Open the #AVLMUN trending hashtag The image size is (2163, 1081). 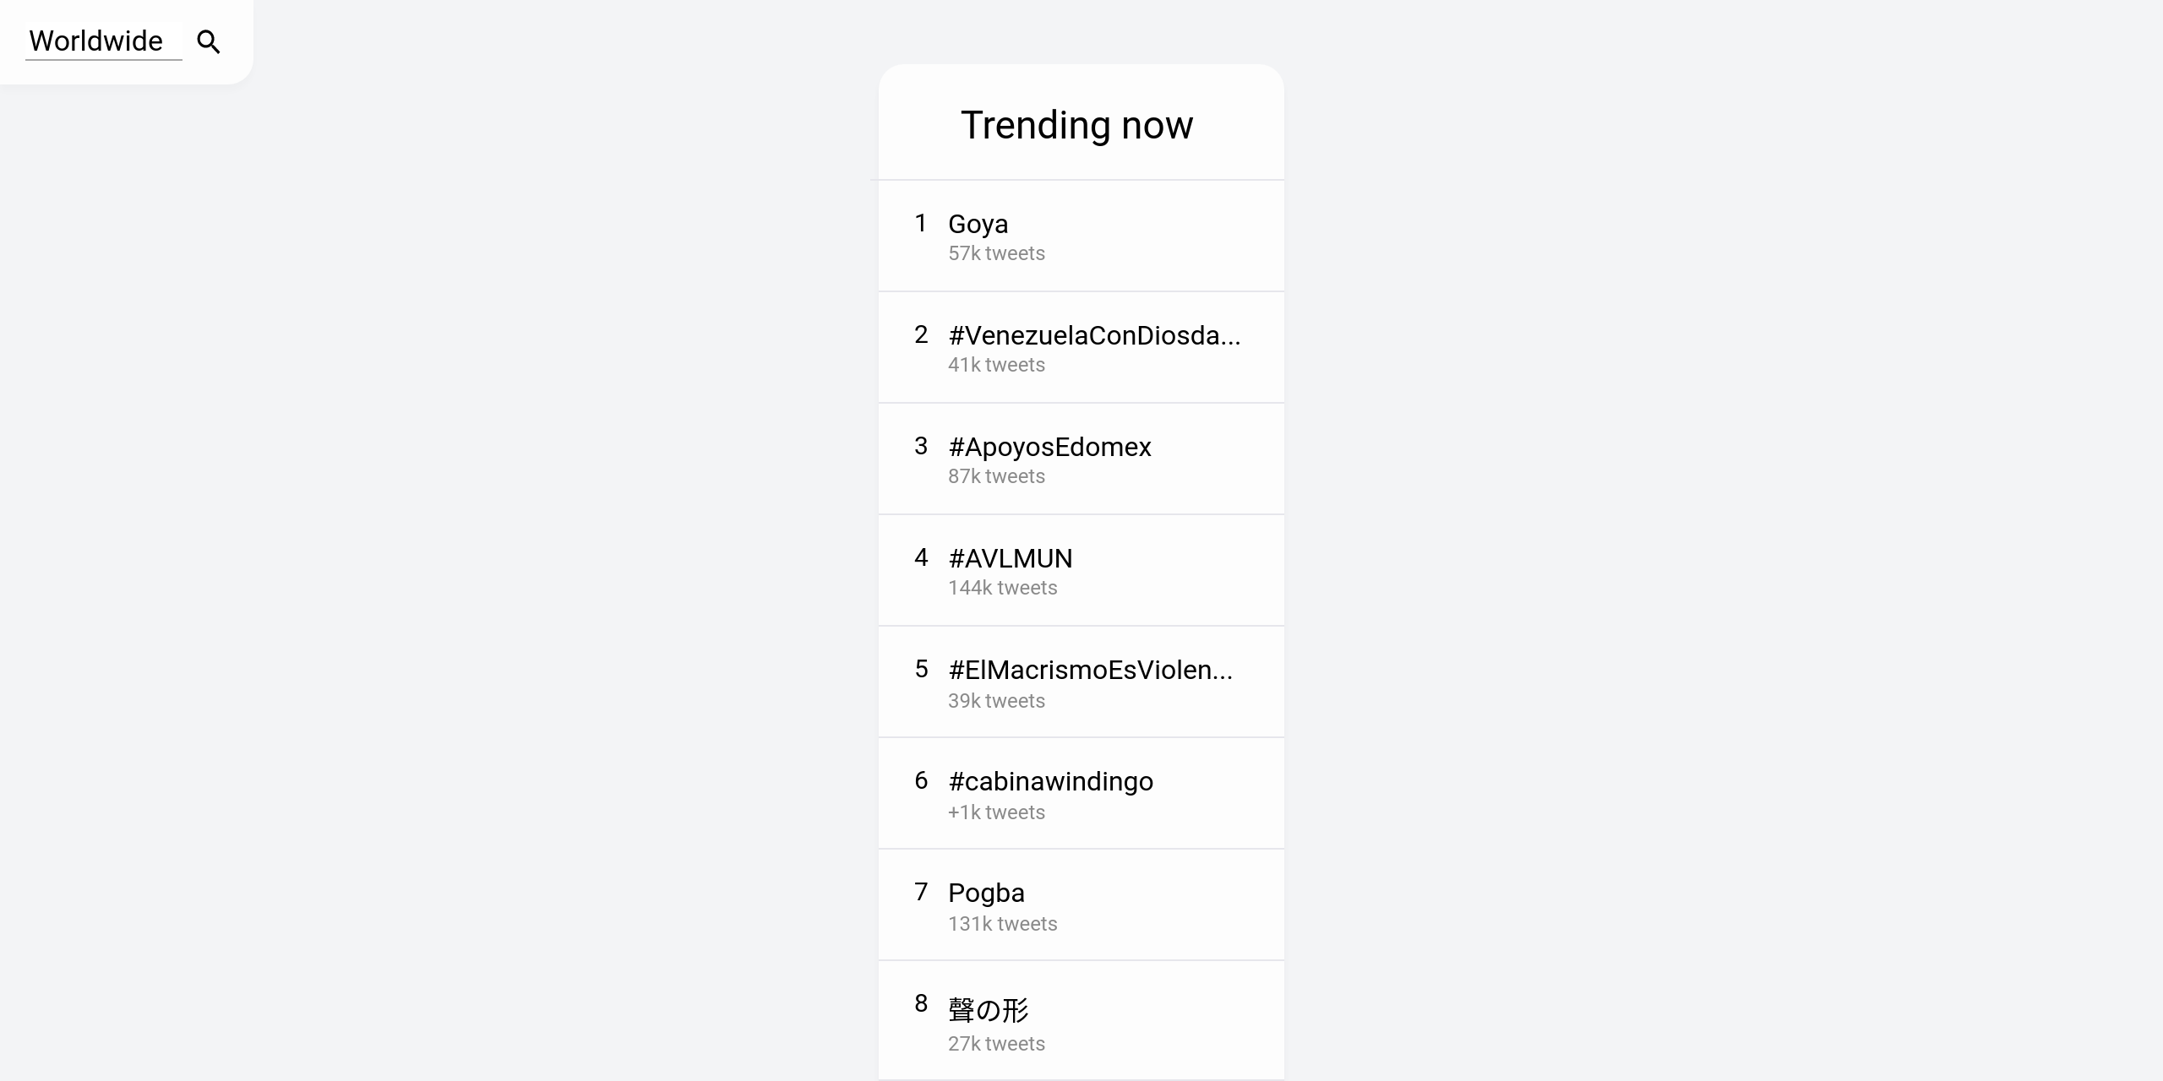coord(1010,557)
